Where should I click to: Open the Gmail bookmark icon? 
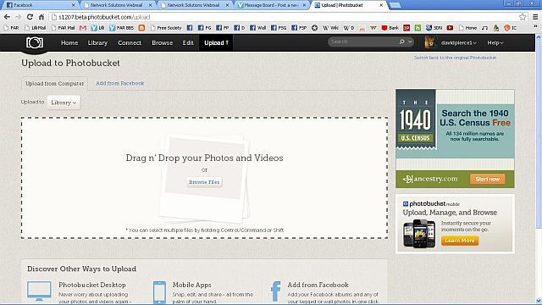click(x=83, y=28)
